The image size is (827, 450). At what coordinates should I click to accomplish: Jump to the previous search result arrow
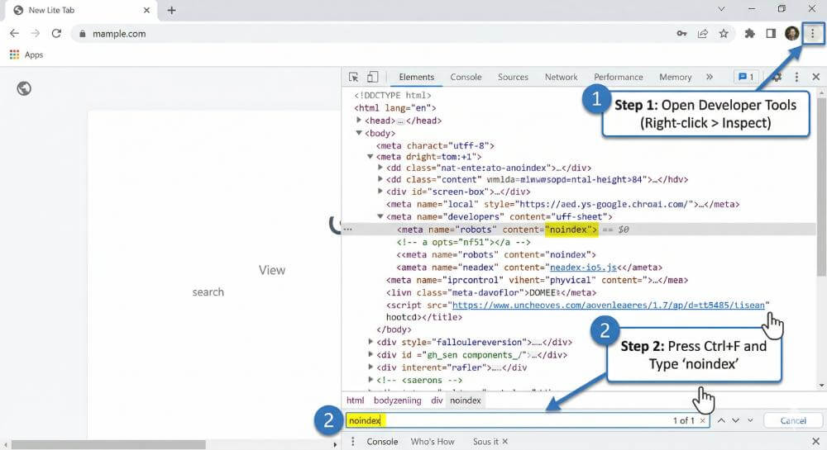click(722, 420)
